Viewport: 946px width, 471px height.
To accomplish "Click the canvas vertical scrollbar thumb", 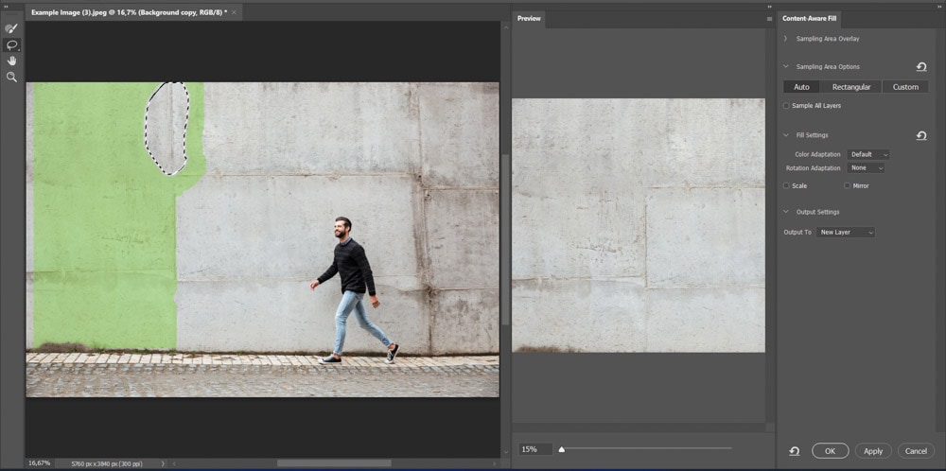I will tap(505, 239).
